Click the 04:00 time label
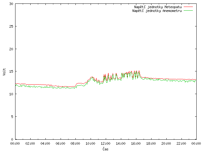202x151 pixels. coord(45,143)
